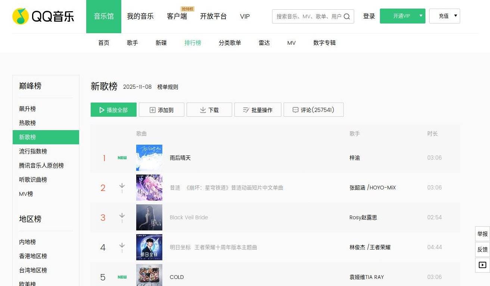Switch to the 我的音乐 tab

pyautogui.click(x=140, y=16)
